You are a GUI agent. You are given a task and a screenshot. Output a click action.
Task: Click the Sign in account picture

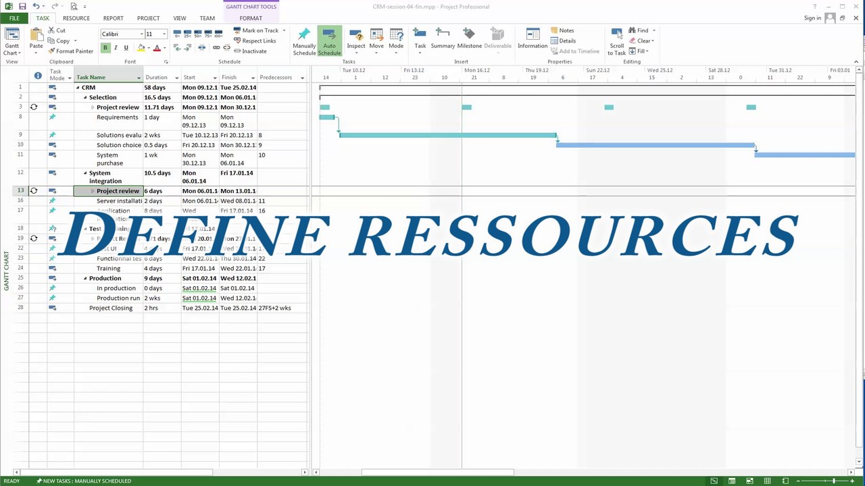(x=830, y=18)
